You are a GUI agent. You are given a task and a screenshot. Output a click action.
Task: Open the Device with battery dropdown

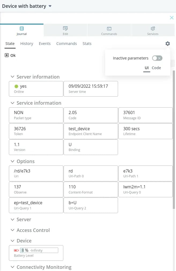click(50, 6)
